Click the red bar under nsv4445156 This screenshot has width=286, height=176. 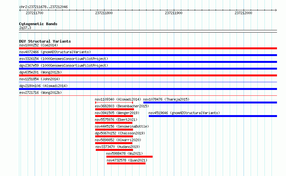click(114, 130)
